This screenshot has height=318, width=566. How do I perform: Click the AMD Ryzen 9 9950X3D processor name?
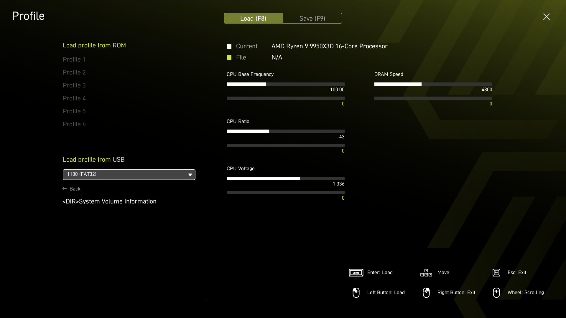329,47
